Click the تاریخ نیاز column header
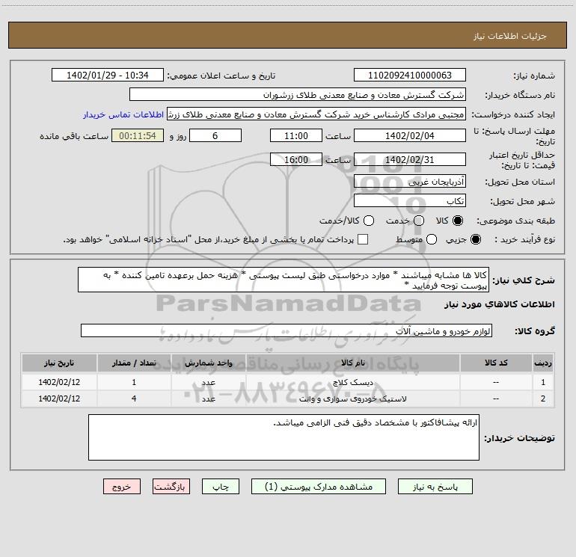The image size is (576, 557). (x=59, y=363)
